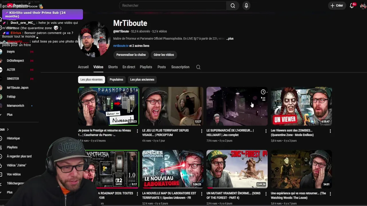Screen dimensions: 367x206
Task: Open PERCEPTUM video thumbnail
Action: pos(173,106)
